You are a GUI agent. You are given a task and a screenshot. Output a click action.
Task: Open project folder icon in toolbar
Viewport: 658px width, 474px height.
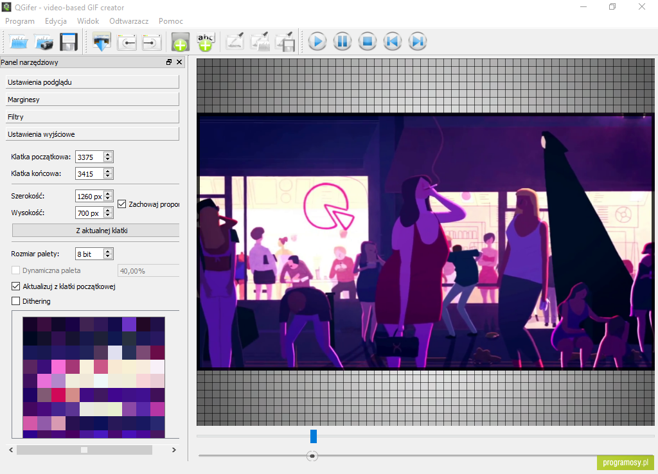(x=19, y=42)
